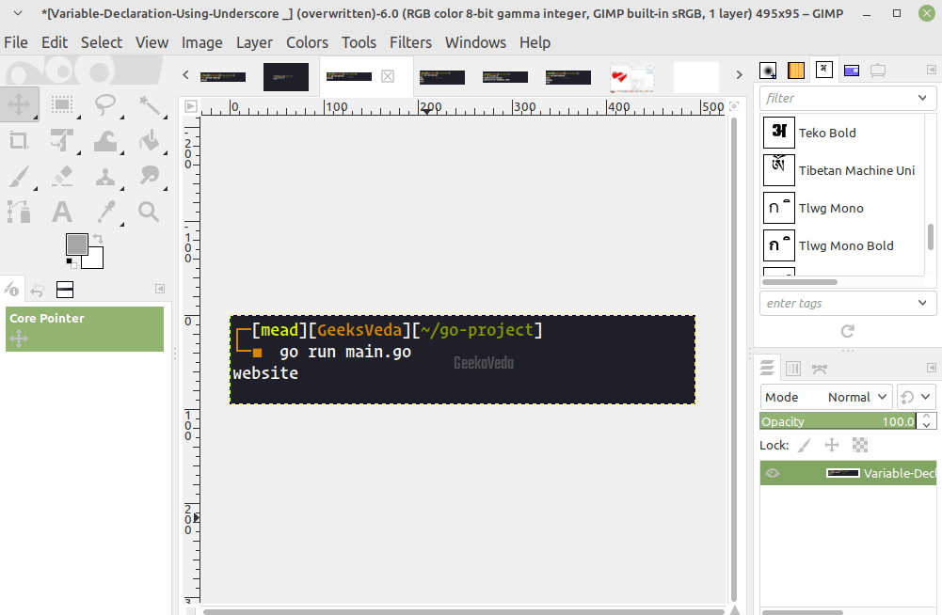Swap foreground and background colors

[98, 239]
